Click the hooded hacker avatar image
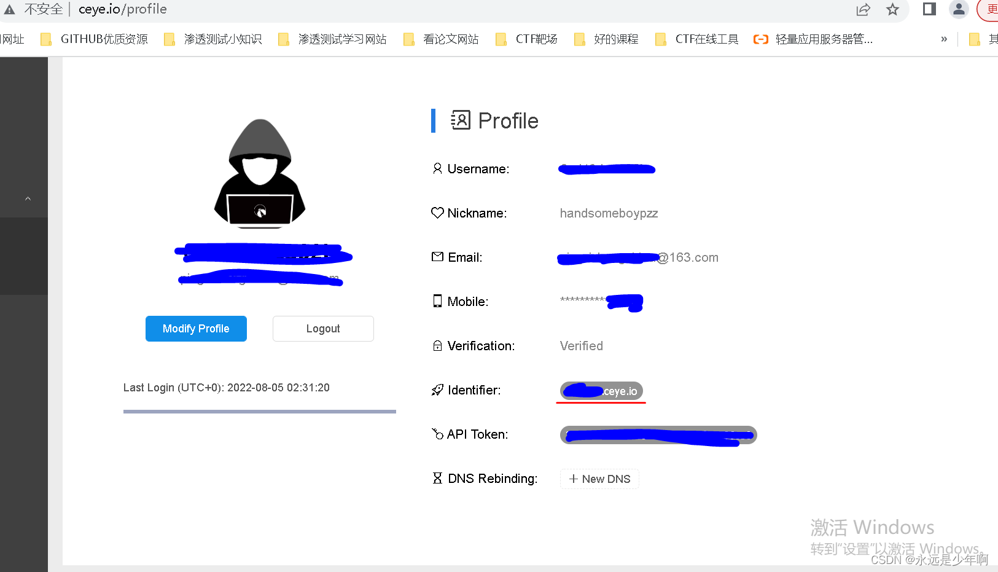998x572 pixels. coord(260,174)
